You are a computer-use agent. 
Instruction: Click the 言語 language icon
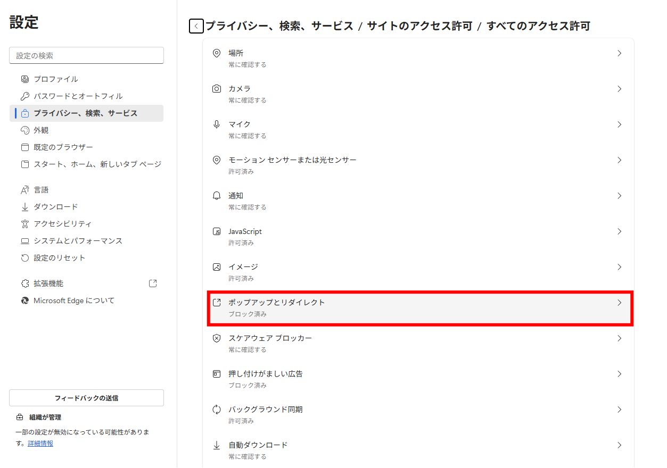[24, 190]
